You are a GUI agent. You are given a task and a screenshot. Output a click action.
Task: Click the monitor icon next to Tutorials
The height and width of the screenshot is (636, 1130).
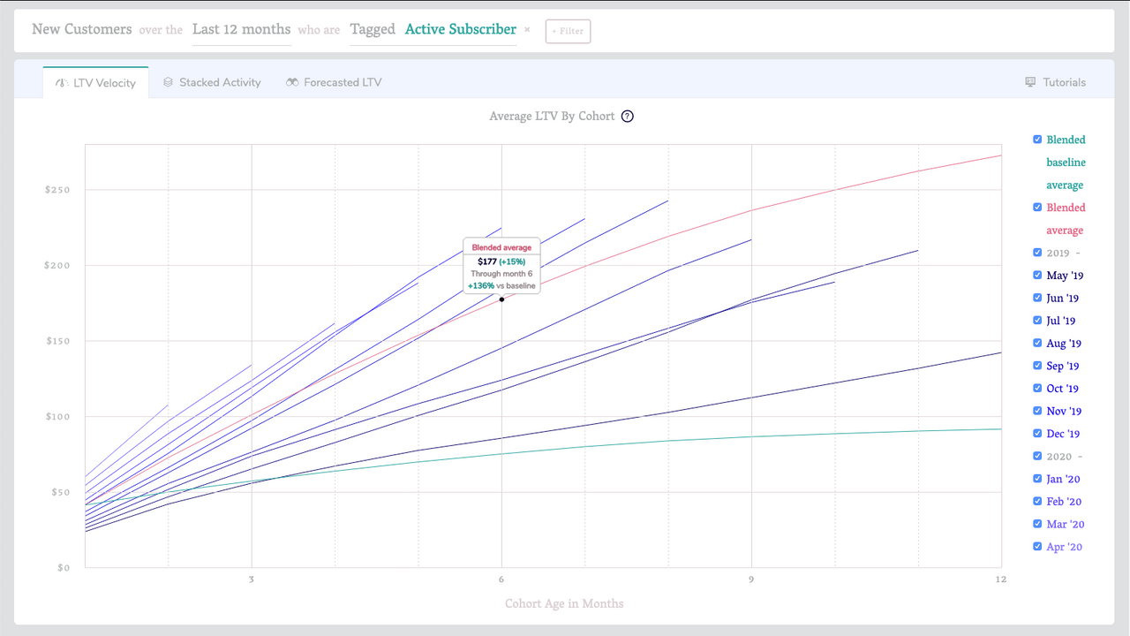[1029, 81]
